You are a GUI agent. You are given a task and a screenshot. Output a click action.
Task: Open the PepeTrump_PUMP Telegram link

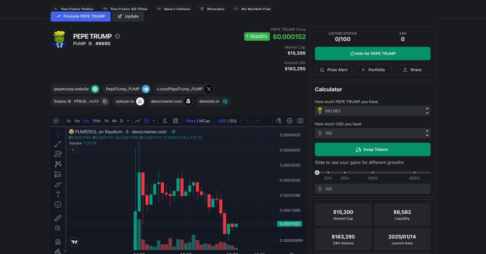click(x=127, y=89)
